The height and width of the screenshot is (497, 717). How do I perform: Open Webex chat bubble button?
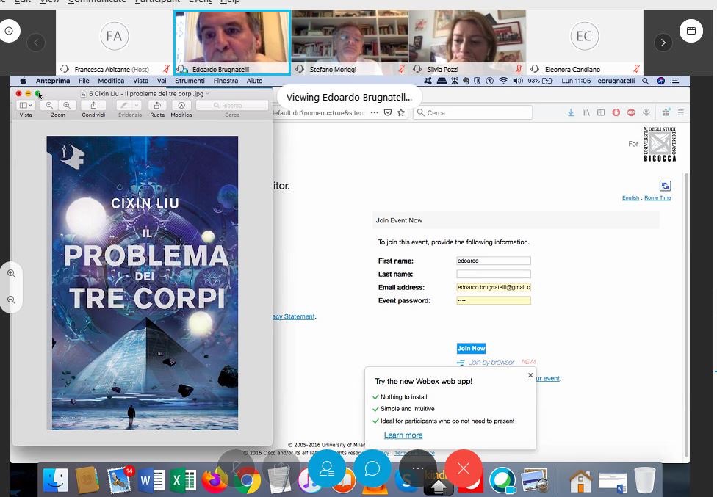point(372,468)
